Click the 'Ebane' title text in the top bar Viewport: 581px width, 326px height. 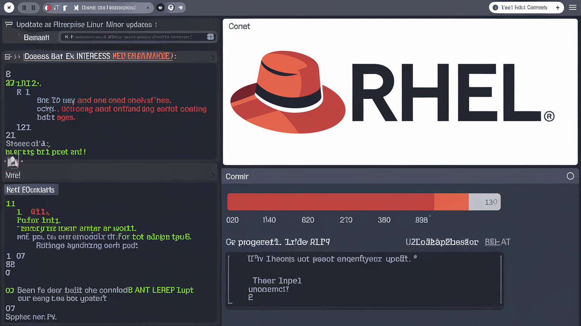click(x=109, y=8)
